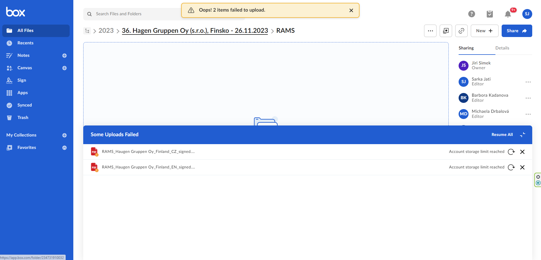
Task: Click Sarka Jati collaborator avatar
Action: pos(463,82)
